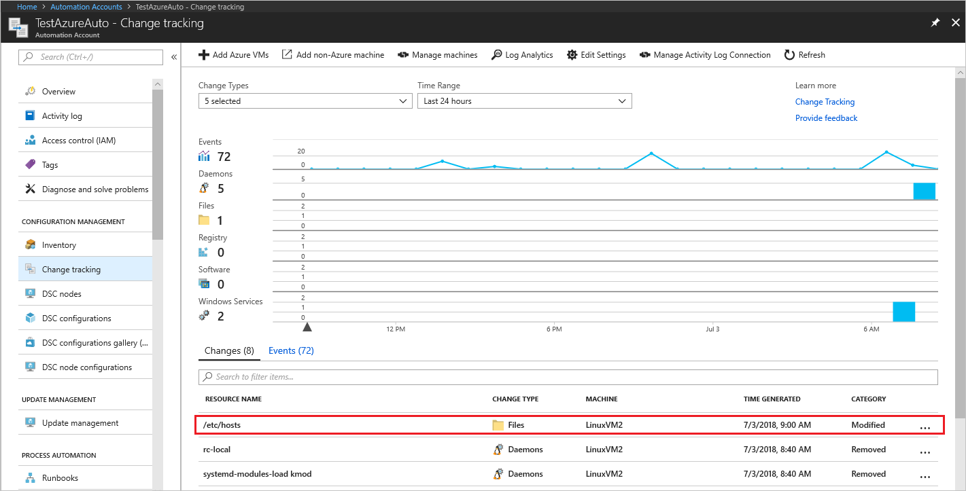Click Diagnose and solve problems wrench icon

30,189
